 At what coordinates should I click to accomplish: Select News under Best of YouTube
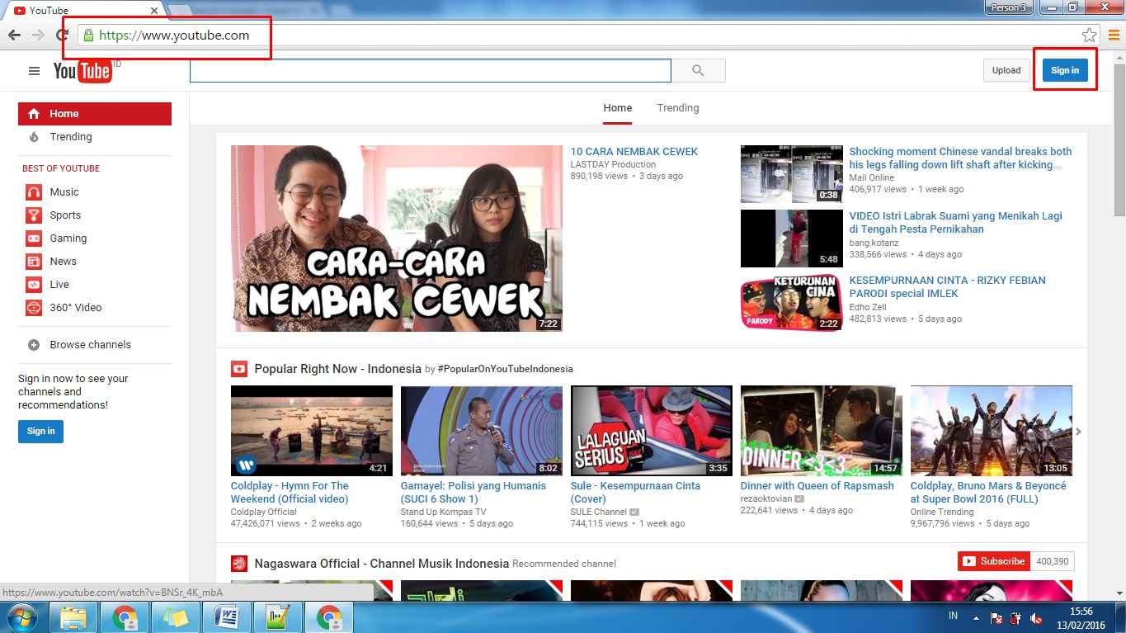[62, 261]
